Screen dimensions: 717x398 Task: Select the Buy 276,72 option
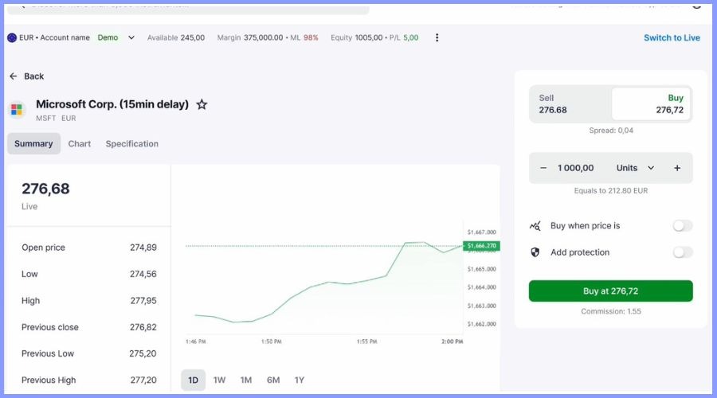coord(651,104)
